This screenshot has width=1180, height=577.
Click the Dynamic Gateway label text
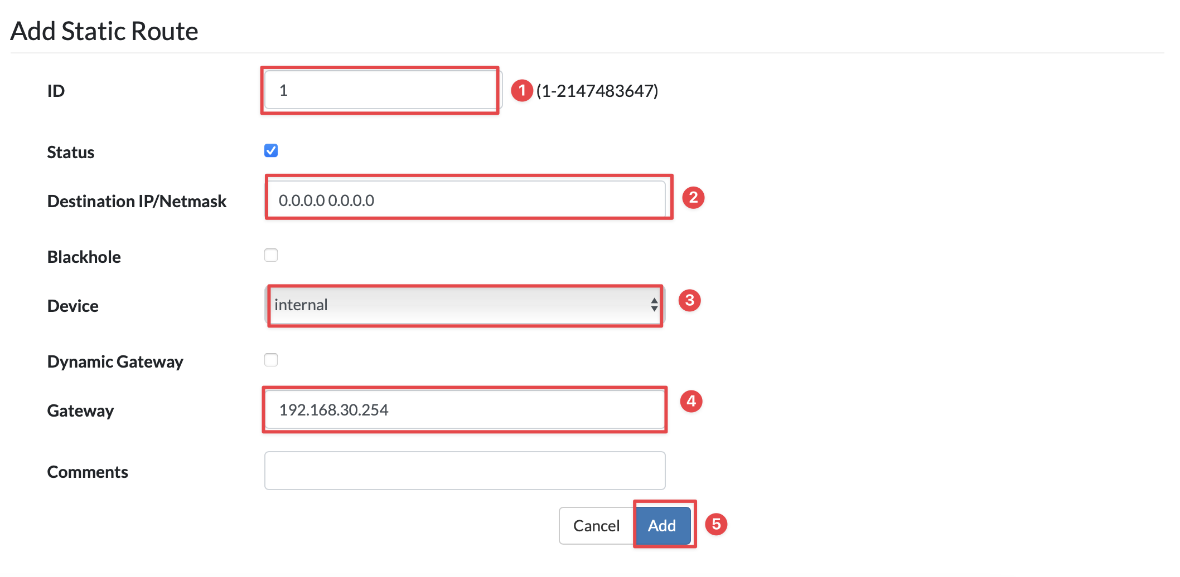pyautogui.click(x=115, y=362)
